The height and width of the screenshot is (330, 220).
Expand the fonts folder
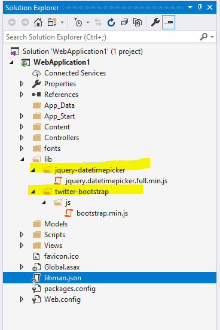pos(22,149)
